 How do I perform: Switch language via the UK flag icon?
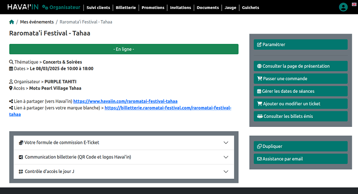point(355,4)
